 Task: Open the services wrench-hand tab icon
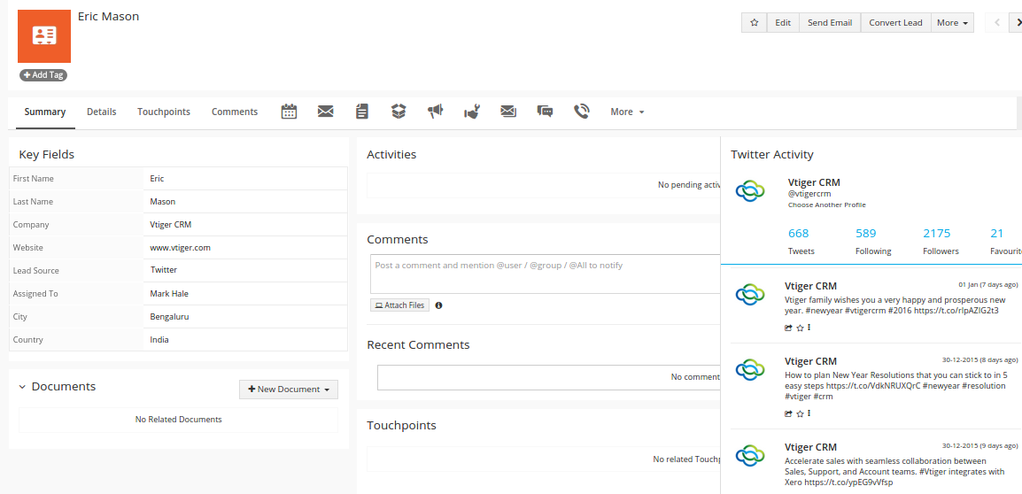472,112
